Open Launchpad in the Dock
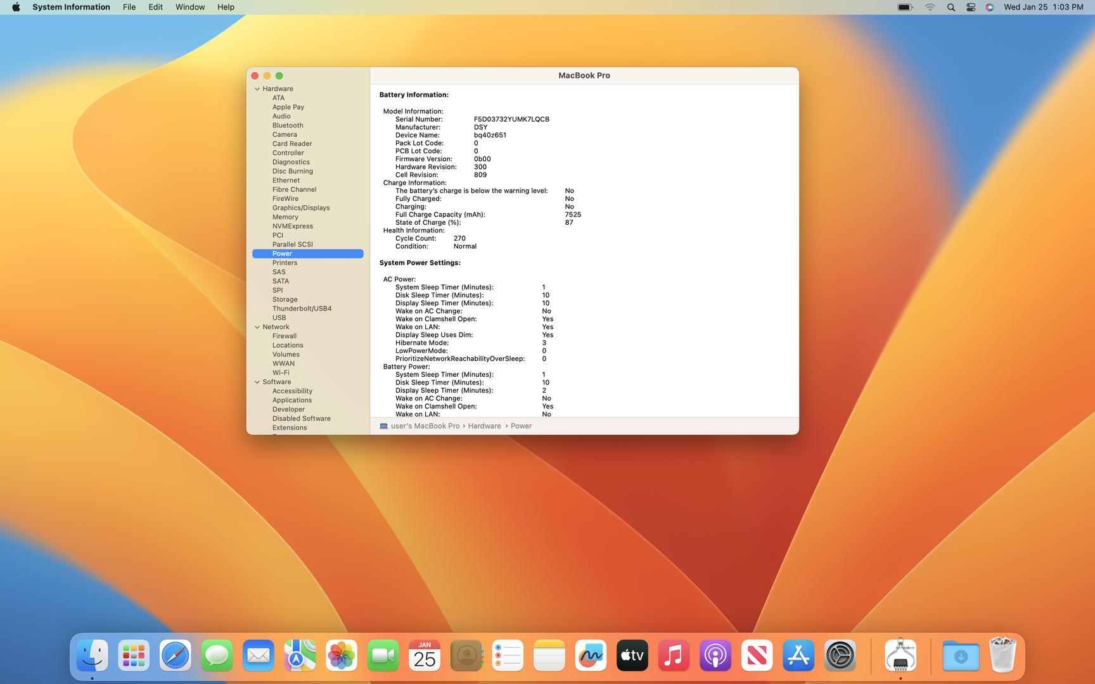The width and height of the screenshot is (1095, 684). pos(134,655)
